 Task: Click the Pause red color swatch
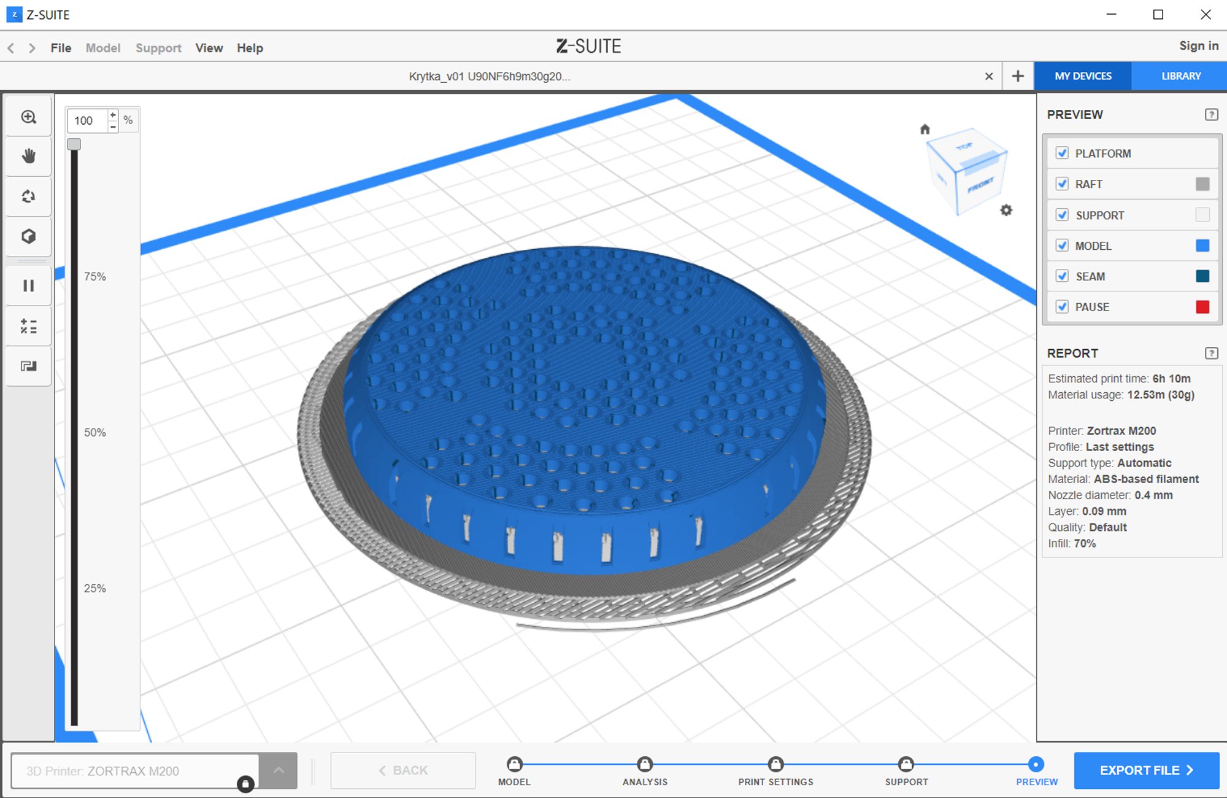[1202, 307]
